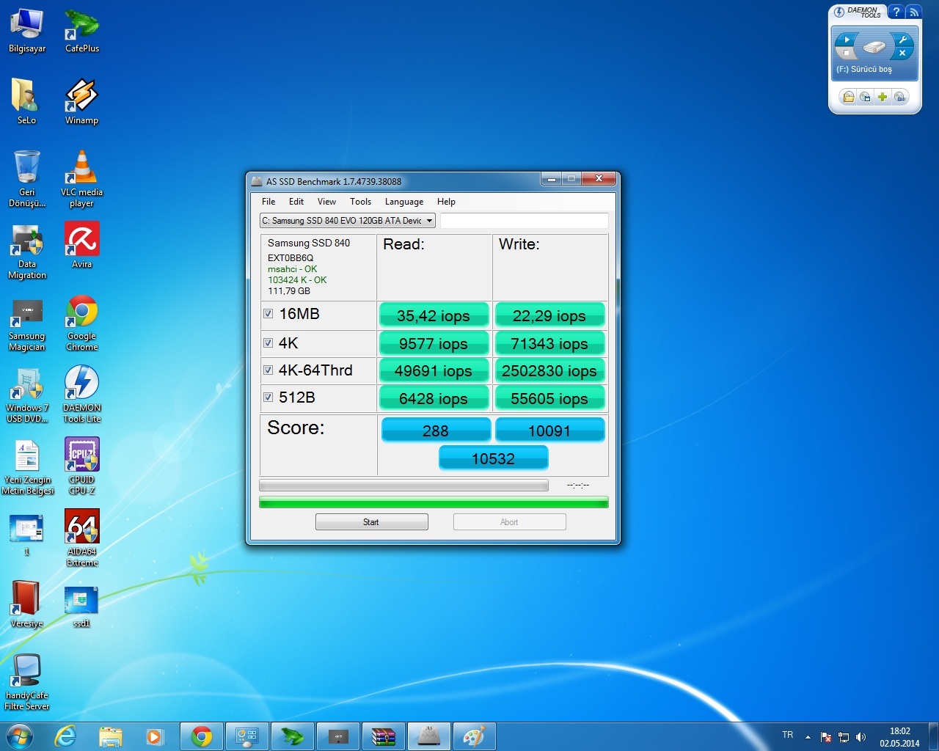This screenshot has height=751, width=939.
Task: Click the write score 10091 box
Action: point(550,431)
